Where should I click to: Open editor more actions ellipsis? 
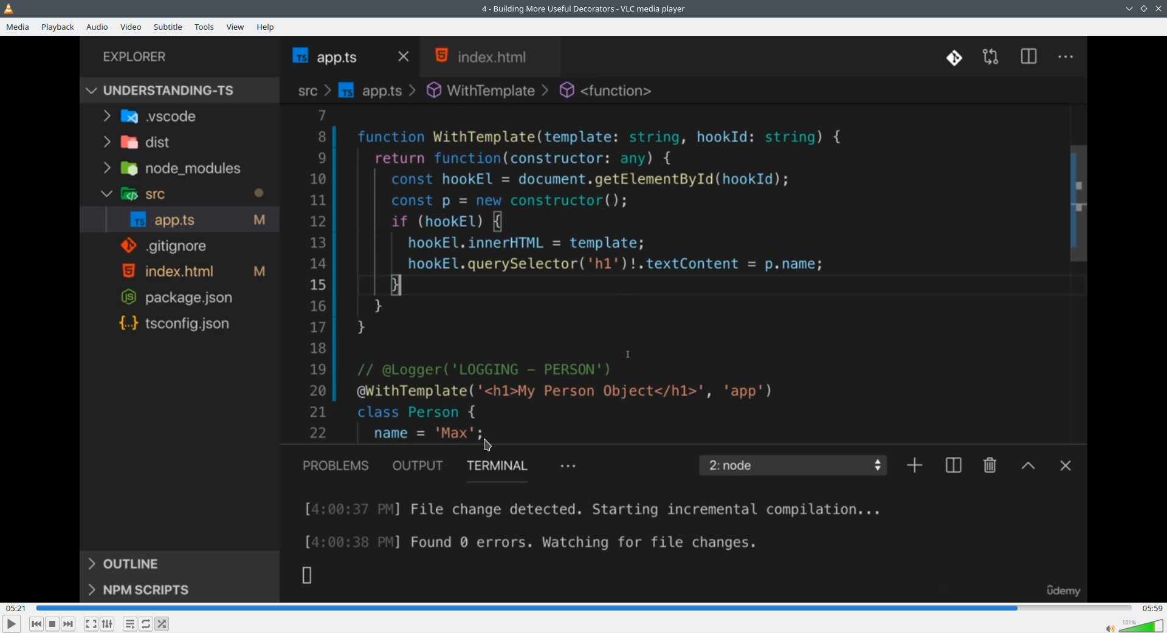1066,57
